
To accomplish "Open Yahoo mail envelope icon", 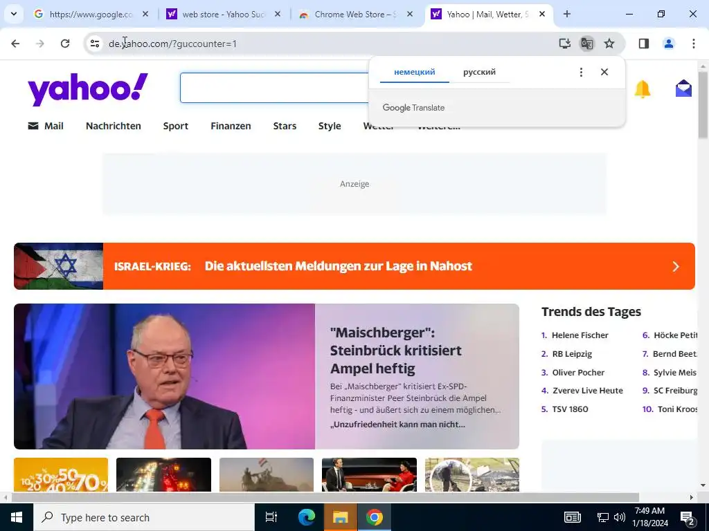I will click(683, 88).
